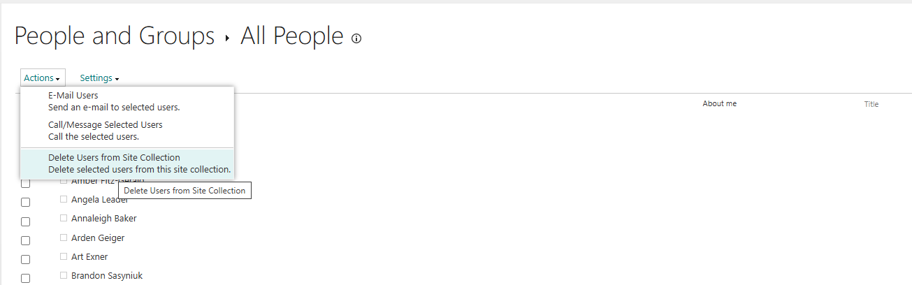Tick Art Exner's row checkbox
This screenshot has width=912, height=285.
pos(26,259)
